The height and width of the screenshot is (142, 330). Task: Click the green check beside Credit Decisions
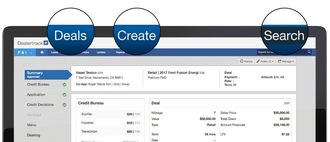[x=64, y=105]
